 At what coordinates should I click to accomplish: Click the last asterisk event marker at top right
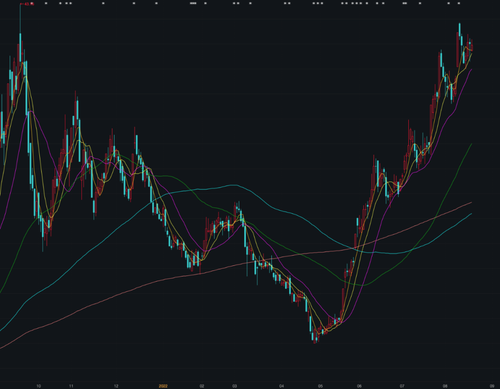pyautogui.click(x=459, y=4)
